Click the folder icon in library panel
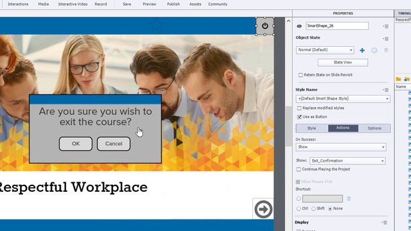 398,79
